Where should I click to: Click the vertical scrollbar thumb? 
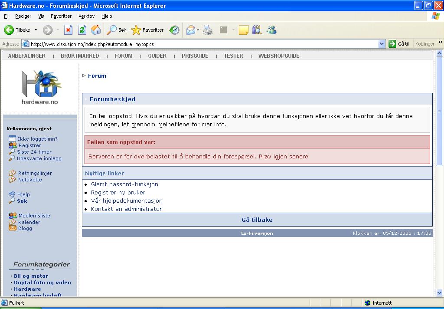(x=440, y=112)
